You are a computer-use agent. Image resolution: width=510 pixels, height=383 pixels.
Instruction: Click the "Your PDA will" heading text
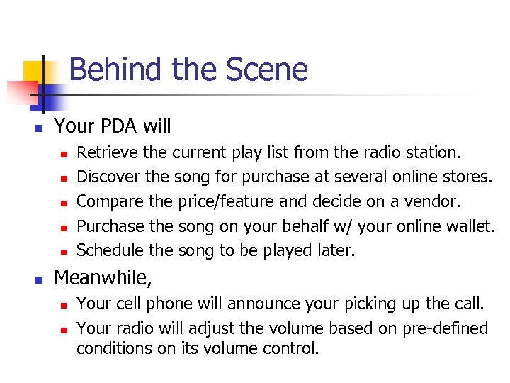113,127
